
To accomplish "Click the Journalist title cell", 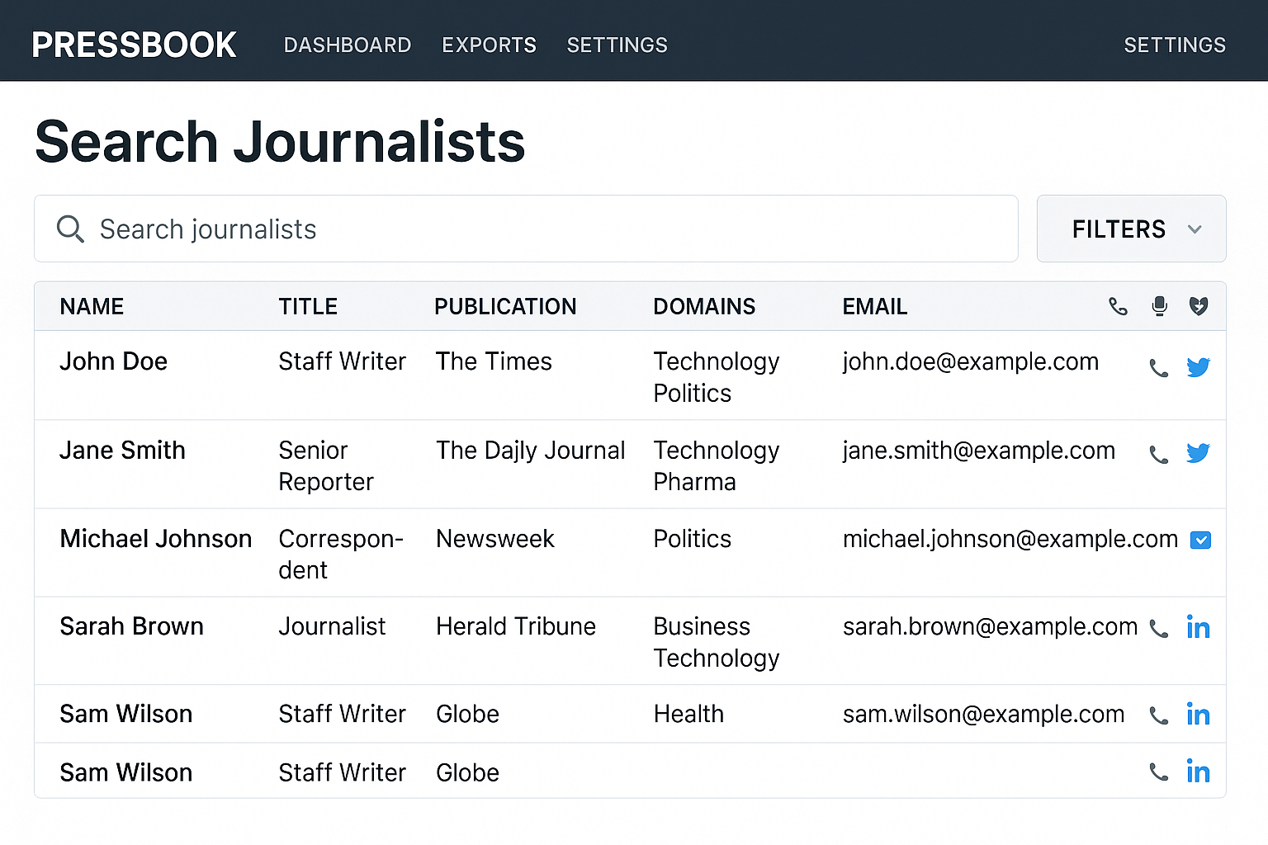I will click(x=332, y=626).
